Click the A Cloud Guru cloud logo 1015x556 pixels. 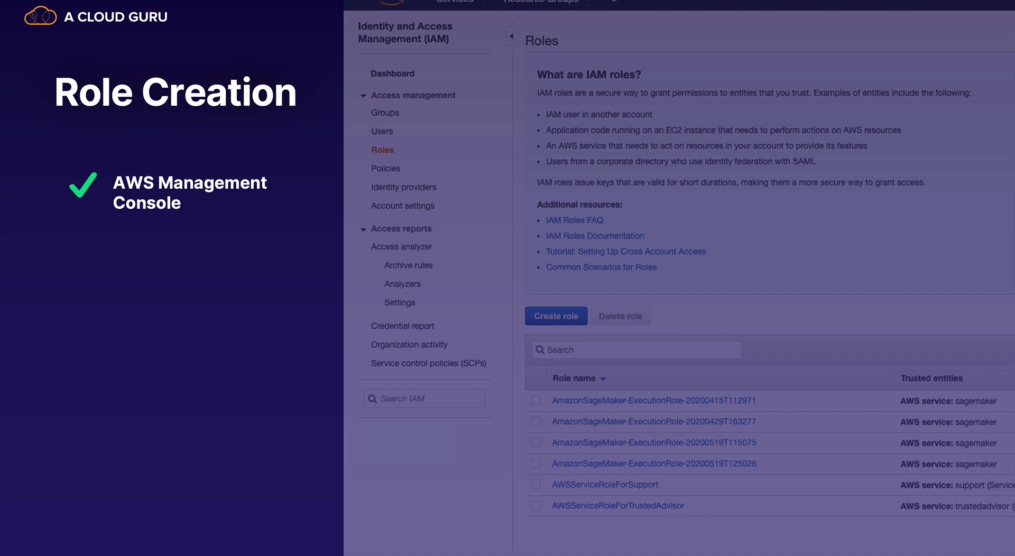(40, 16)
